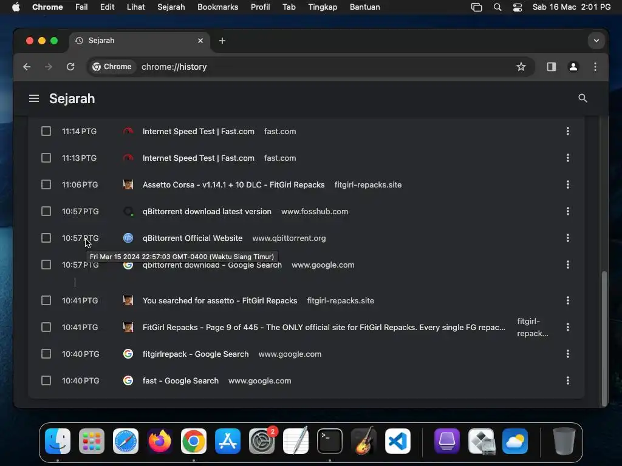Open Terminal from the dock
The image size is (622, 466).
330,441
